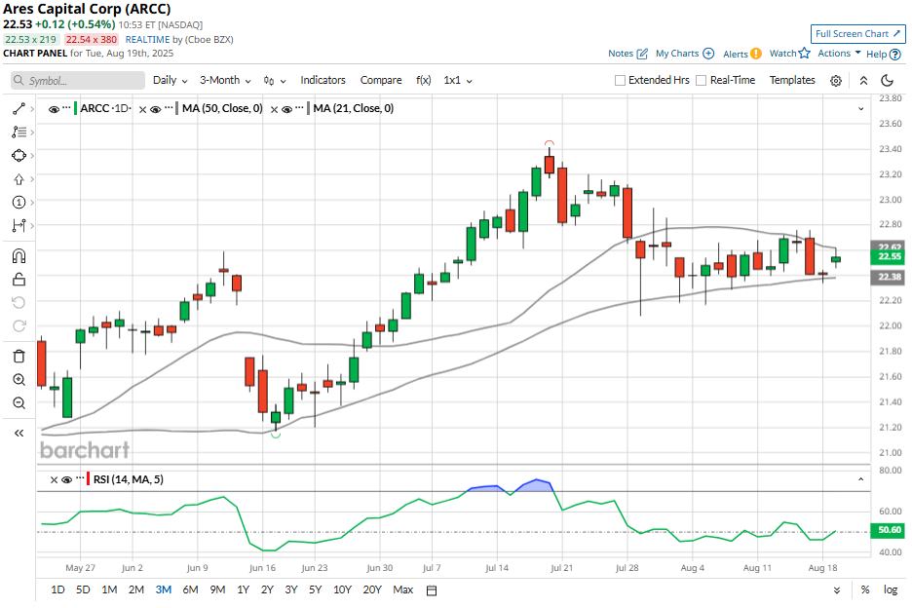
Task: Switch to dark mode moon icon
Action: coord(887,80)
